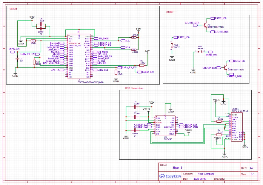The width and height of the screenshot is (263, 185).
Task: Click the Sound_DIN net port
Action: pos(101,59)
